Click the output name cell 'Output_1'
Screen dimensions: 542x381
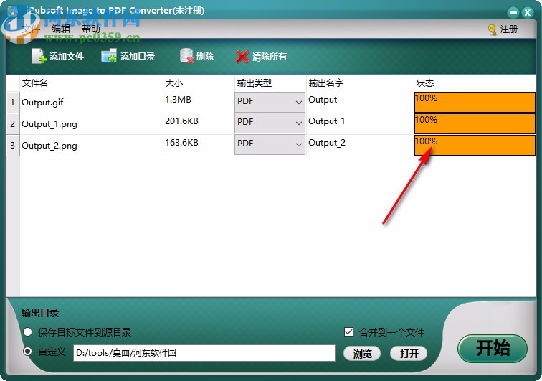(360, 124)
